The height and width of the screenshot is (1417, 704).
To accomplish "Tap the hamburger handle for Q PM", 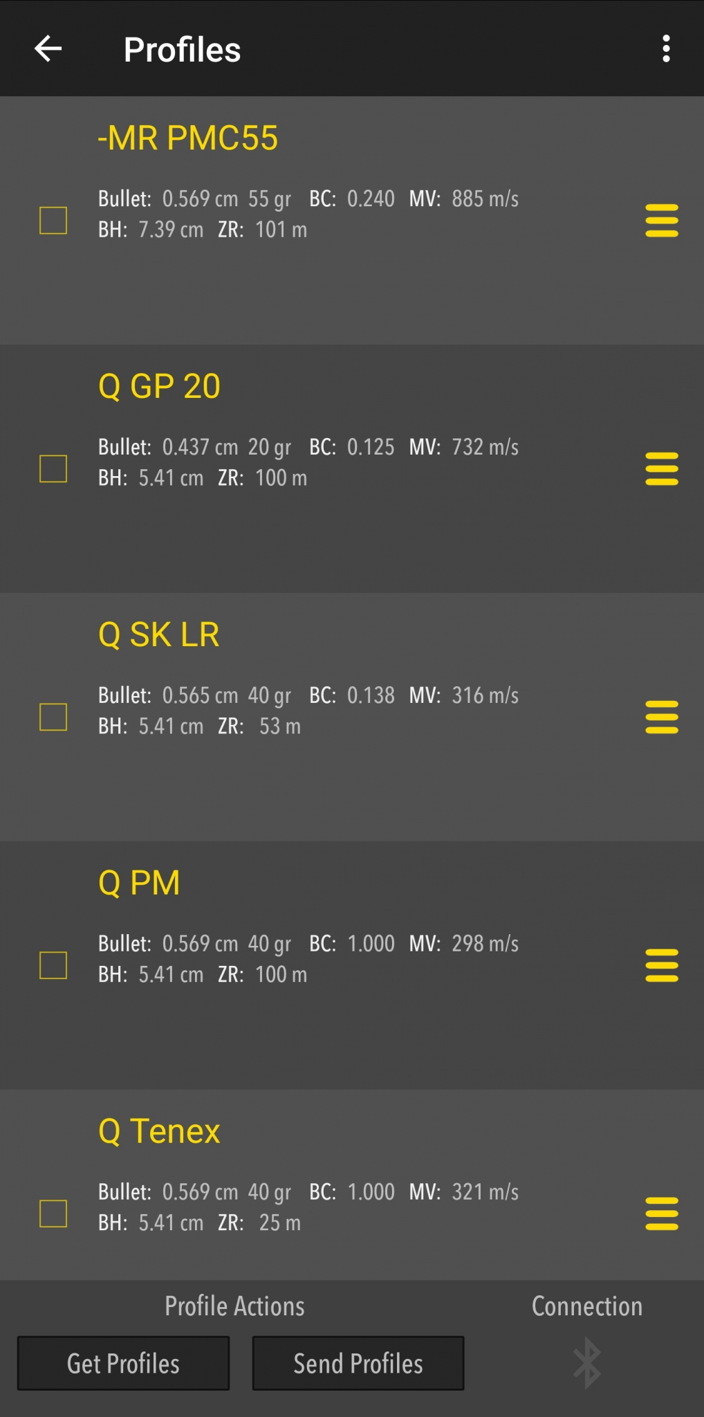I will [662, 966].
